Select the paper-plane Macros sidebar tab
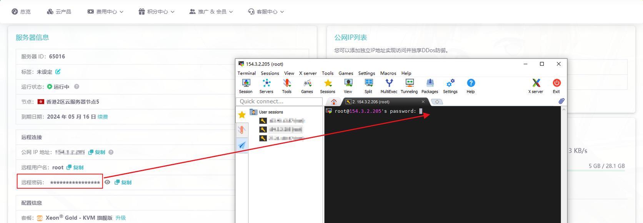This screenshot has height=223, width=643. (242, 145)
